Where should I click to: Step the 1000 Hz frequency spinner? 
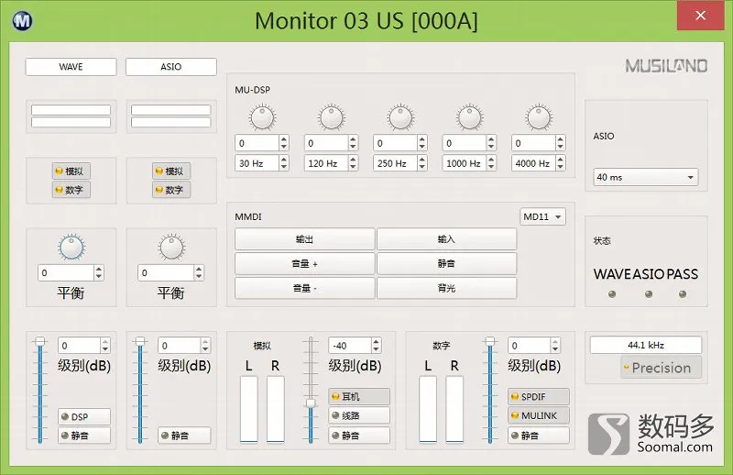tap(491, 163)
